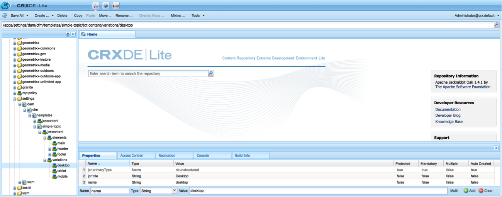
Task: Collapse the variations node
Action: click(x=44, y=160)
